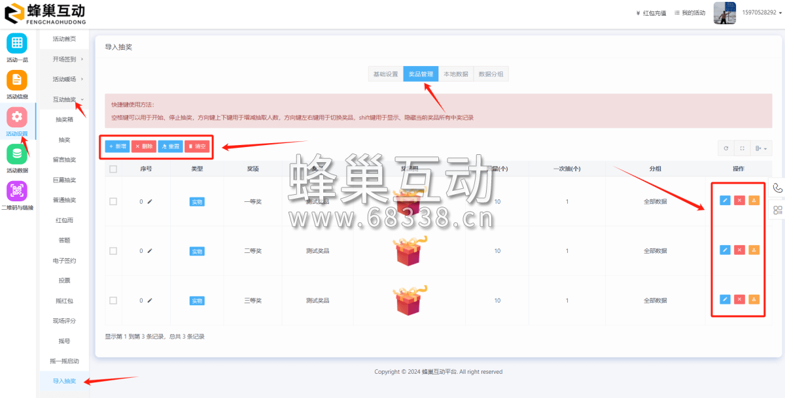Collapse the 互动抽奖 sidebar menu
Viewport: 785px width, 398px height.
(63, 99)
